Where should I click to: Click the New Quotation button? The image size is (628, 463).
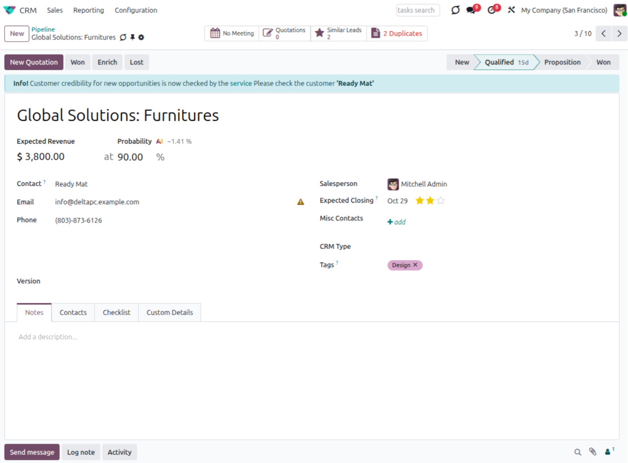coord(34,62)
